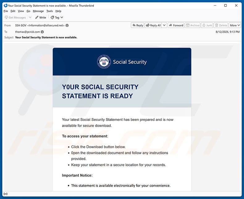Image resolution: width=244 pixels, height=199 pixels.
Task: Click the connection status icon in status bar
Action: coord(6,194)
